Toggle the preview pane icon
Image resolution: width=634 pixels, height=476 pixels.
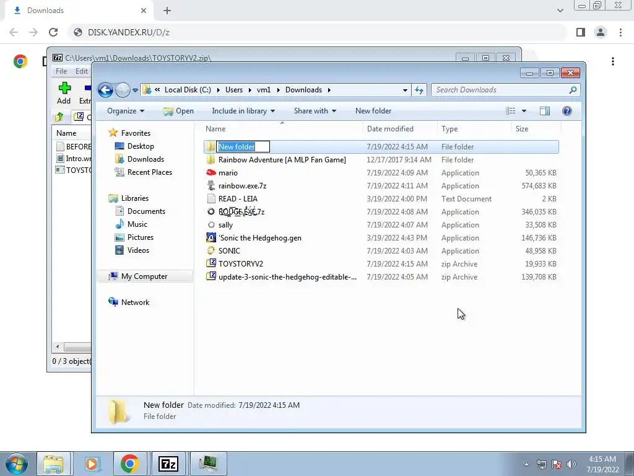tap(545, 111)
